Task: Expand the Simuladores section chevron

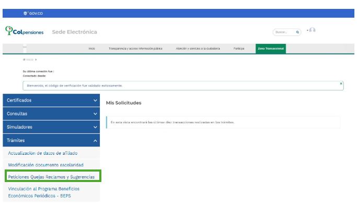Action: coord(95,127)
